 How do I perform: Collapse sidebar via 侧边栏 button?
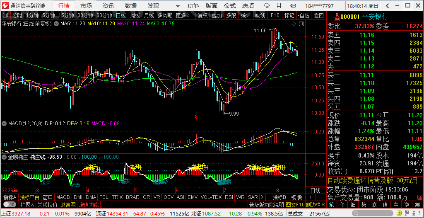pos(315,204)
